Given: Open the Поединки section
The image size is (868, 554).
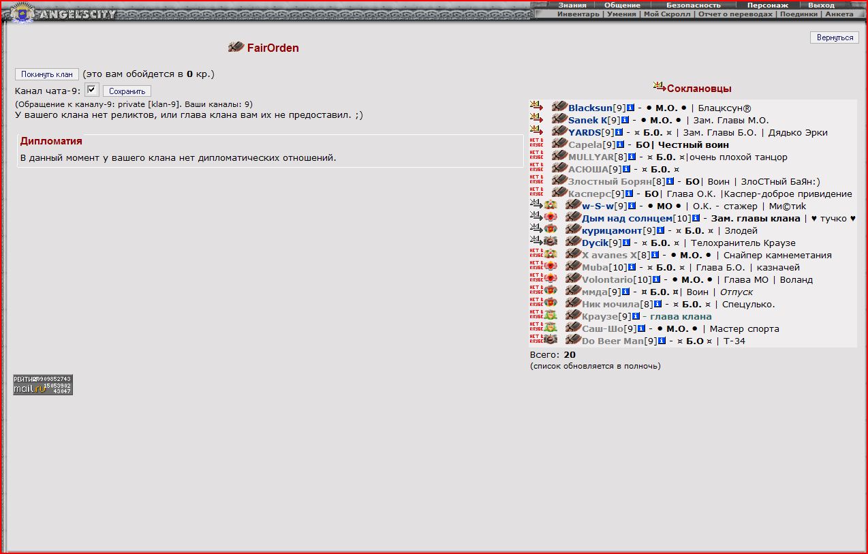Looking at the screenshot, I should point(799,14).
